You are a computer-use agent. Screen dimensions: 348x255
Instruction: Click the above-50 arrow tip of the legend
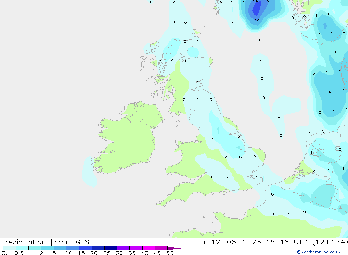pos(174,248)
